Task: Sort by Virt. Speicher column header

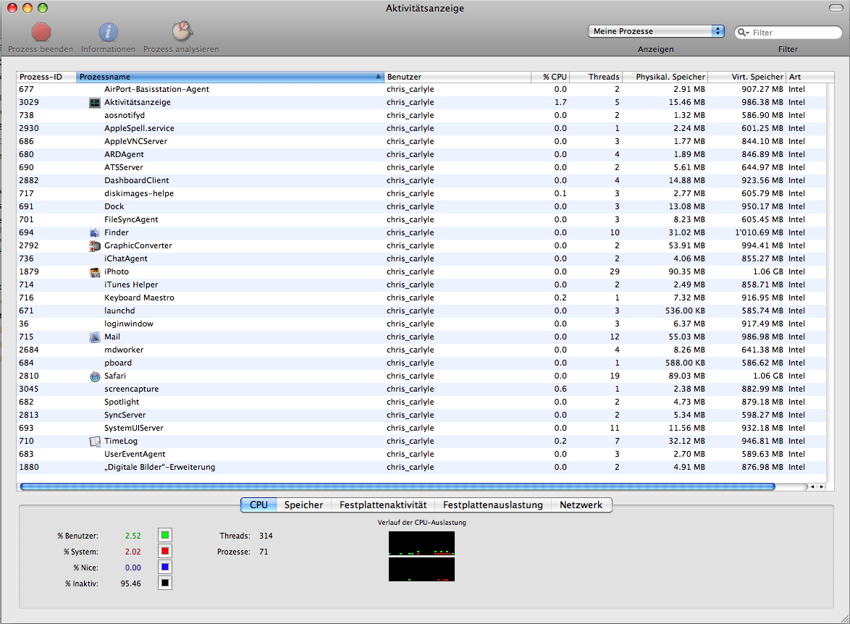Action: 747,77
